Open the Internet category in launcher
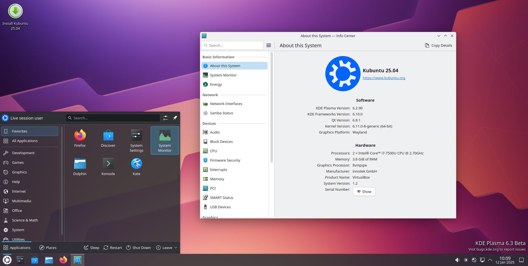Screen dimensions: 528x266 30,191
